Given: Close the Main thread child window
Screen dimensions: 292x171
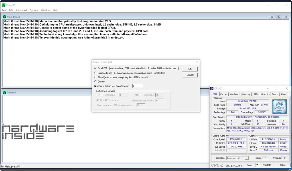Looking at the screenshot, I should click(x=286, y=17).
